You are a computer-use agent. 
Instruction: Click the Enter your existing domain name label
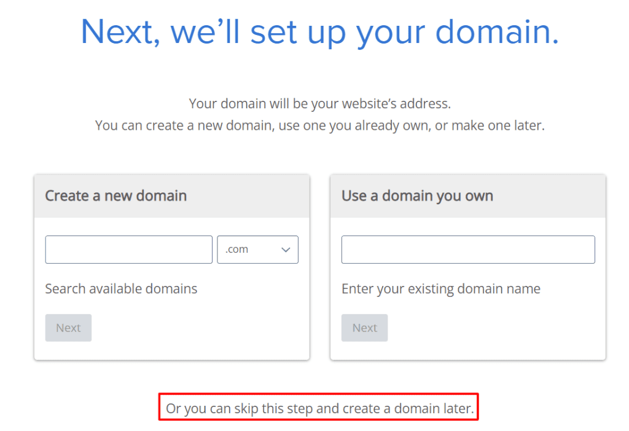[x=440, y=288]
